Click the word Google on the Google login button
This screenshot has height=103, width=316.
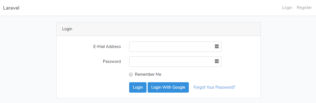point(178,87)
